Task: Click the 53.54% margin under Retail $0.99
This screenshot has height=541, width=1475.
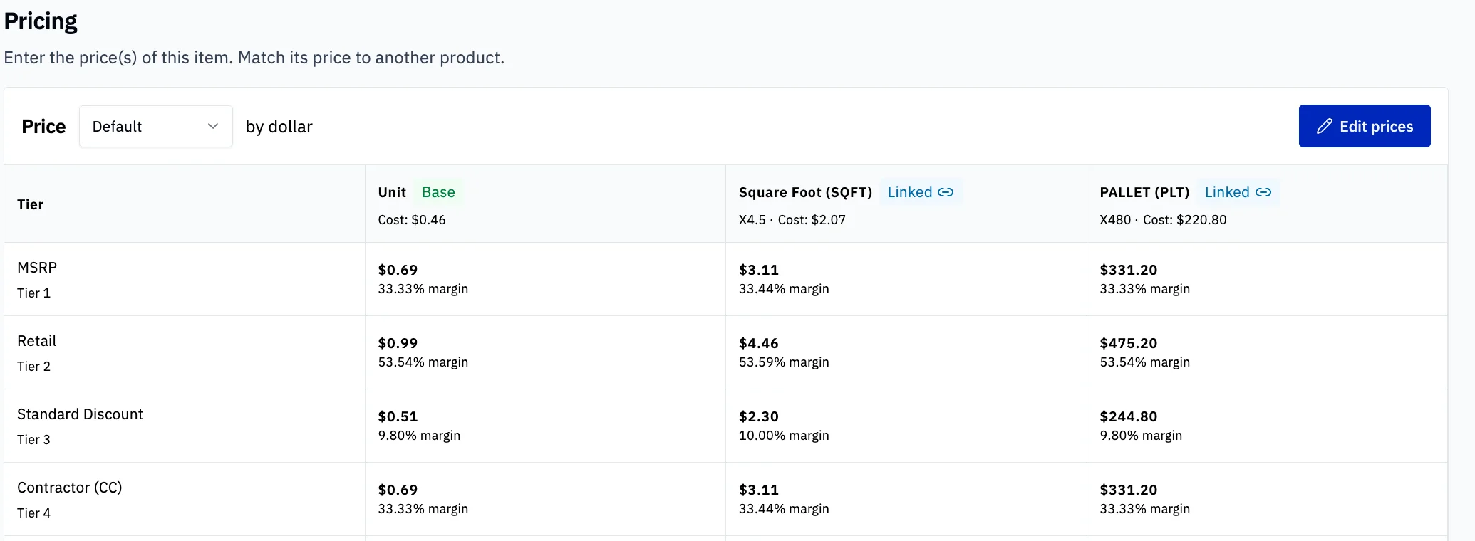Action: [x=423, y=362]
